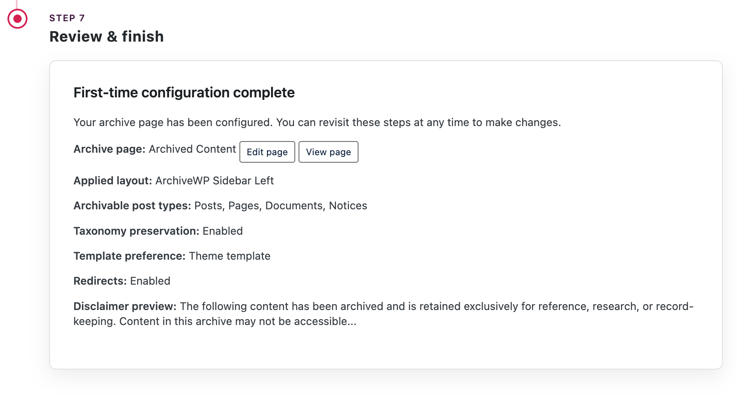Image resolution: width=737 pixels, height=397 pixels.
Task: Select the Posts entry in post types list
Action: [208, 205]
